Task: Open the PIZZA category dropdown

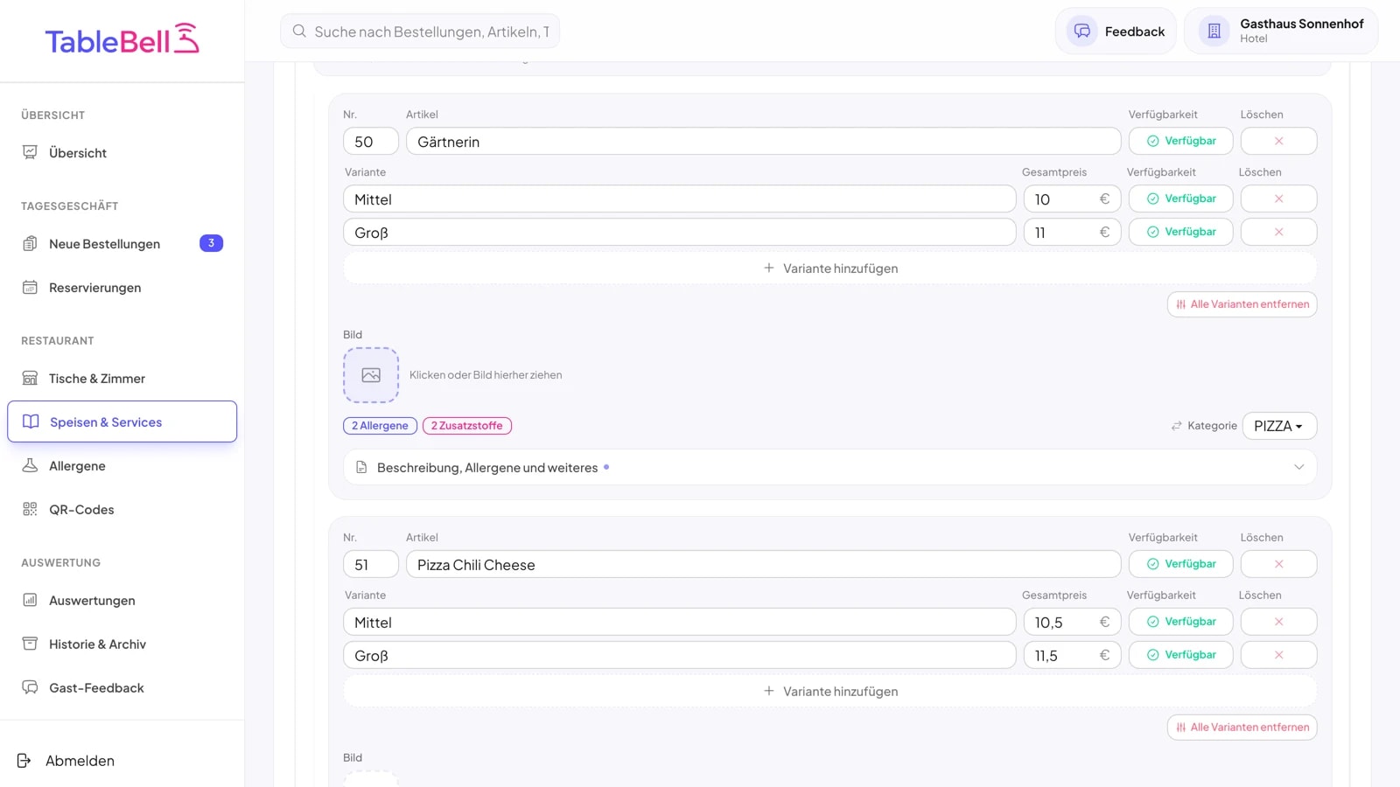Action: point(1279,426)
